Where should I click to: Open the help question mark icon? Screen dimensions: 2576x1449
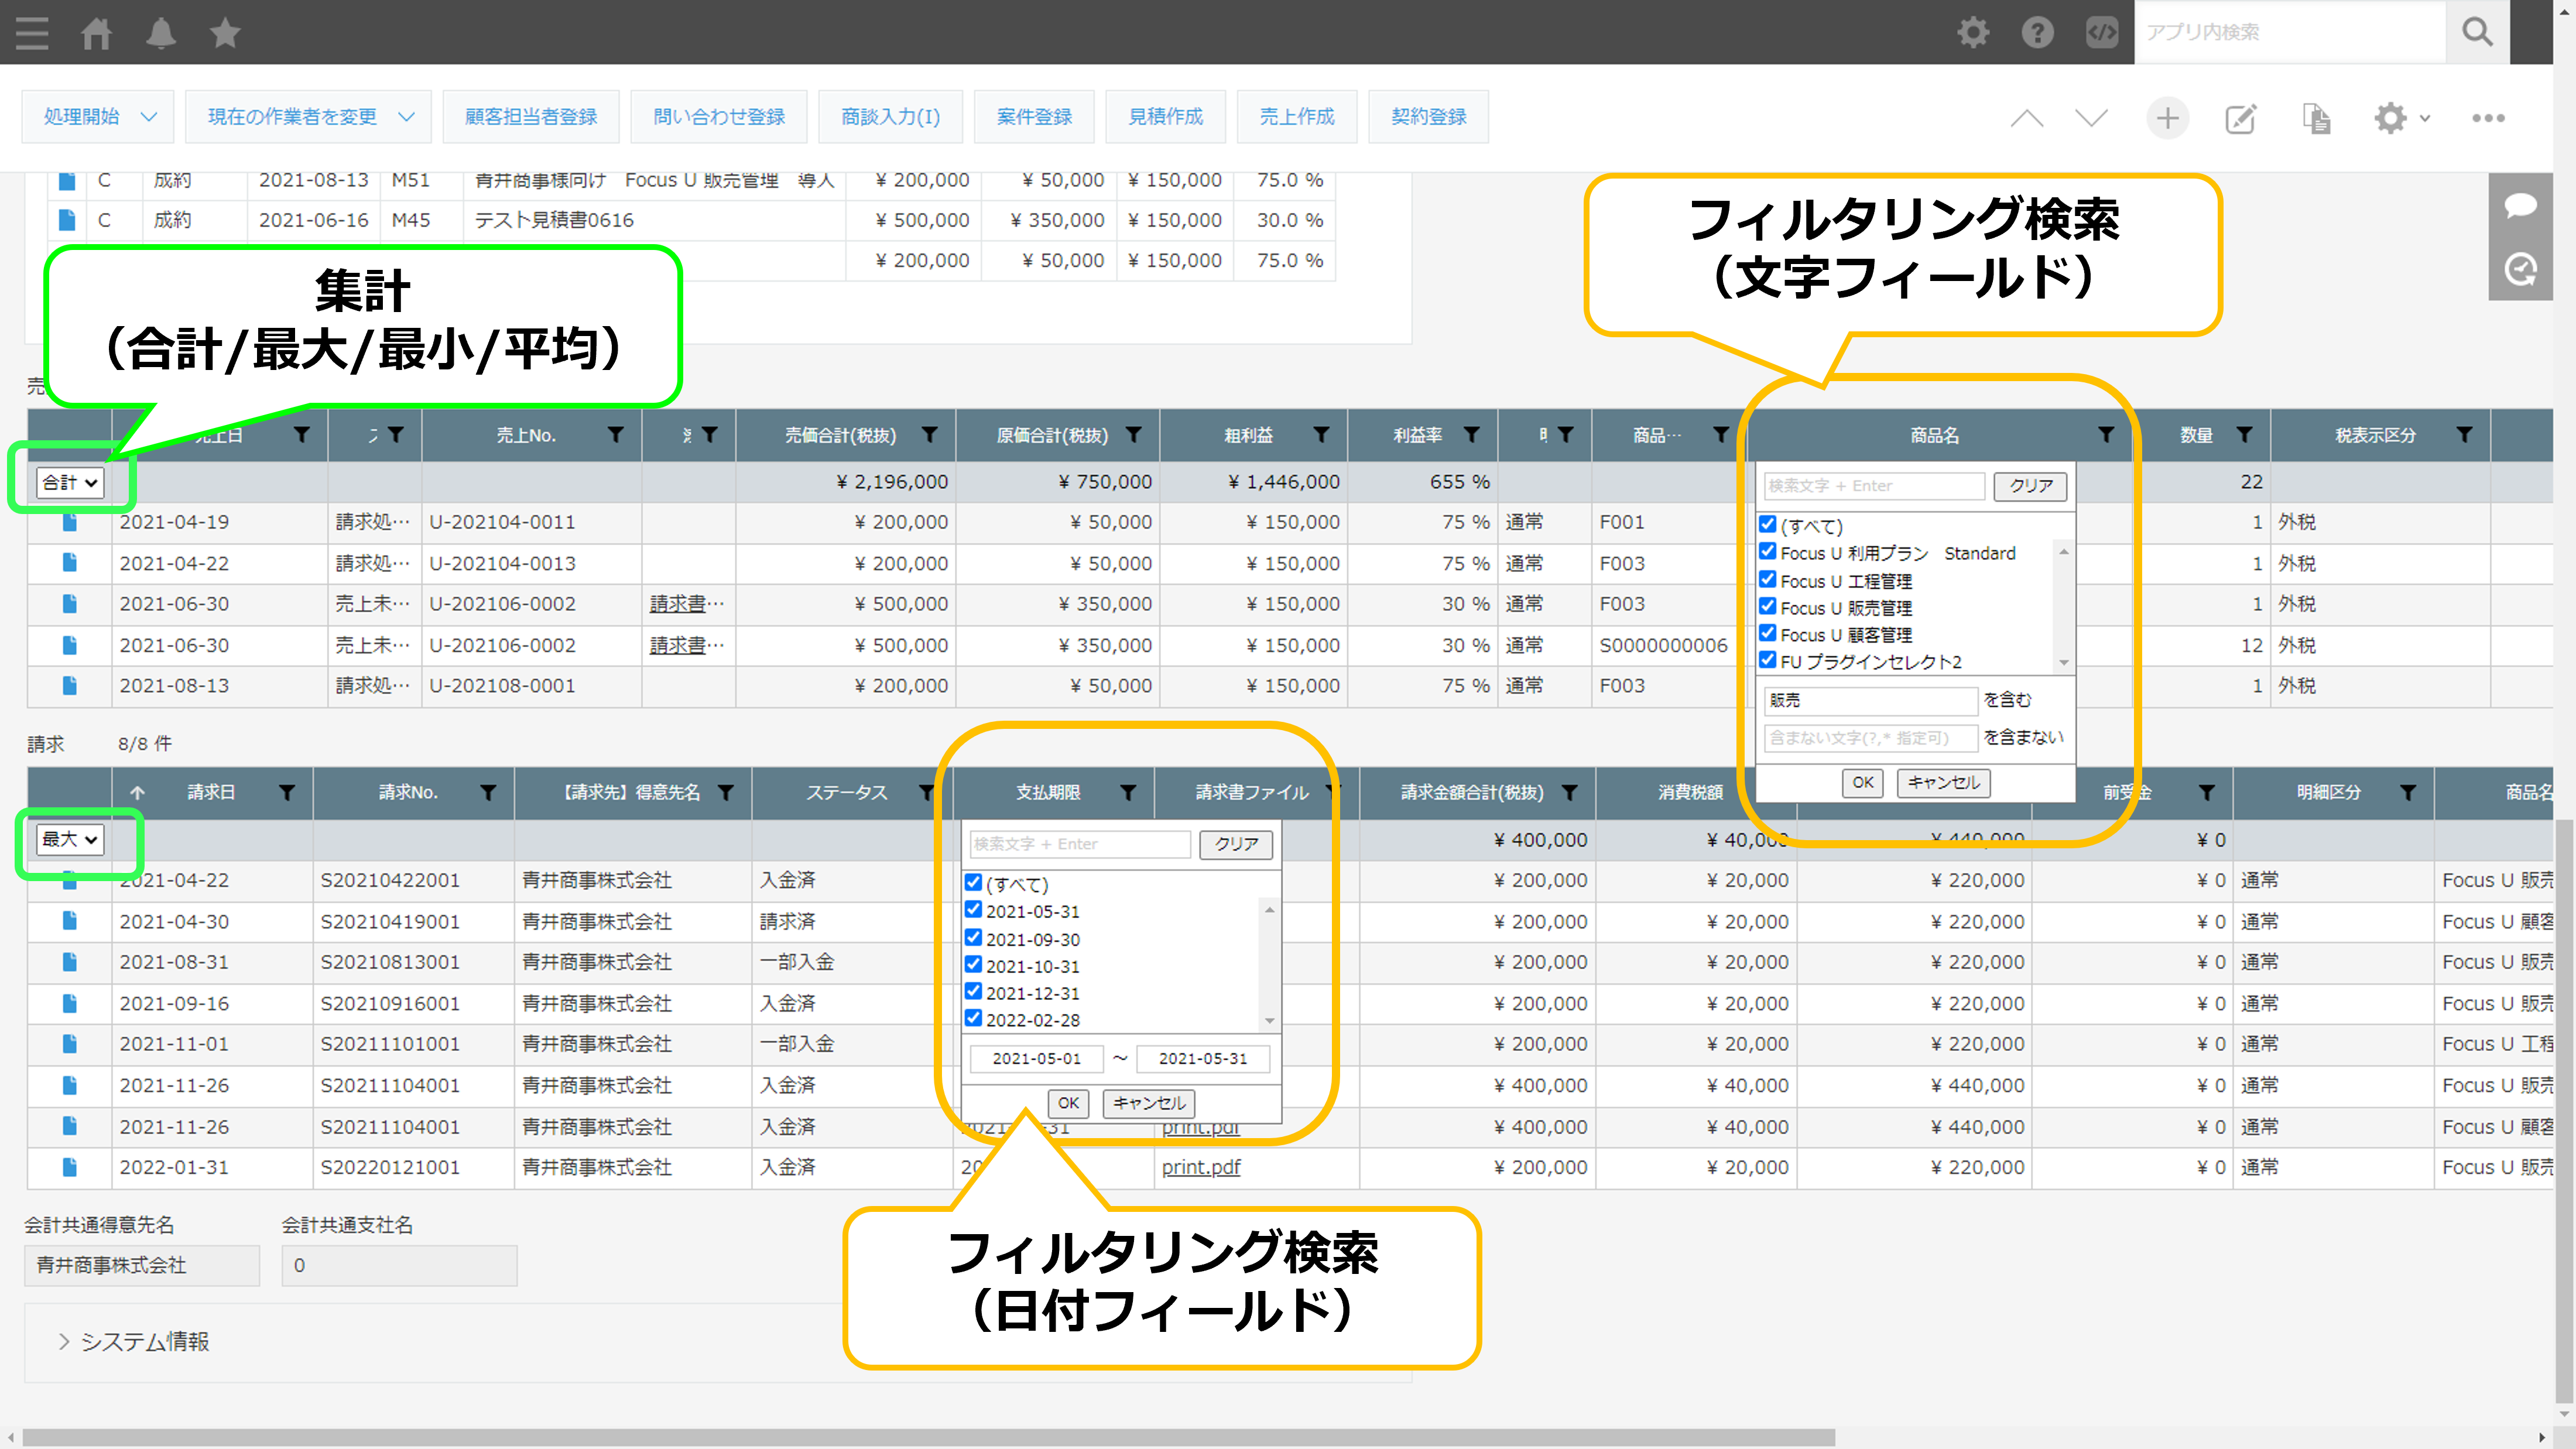click(x=2037, y=32)
